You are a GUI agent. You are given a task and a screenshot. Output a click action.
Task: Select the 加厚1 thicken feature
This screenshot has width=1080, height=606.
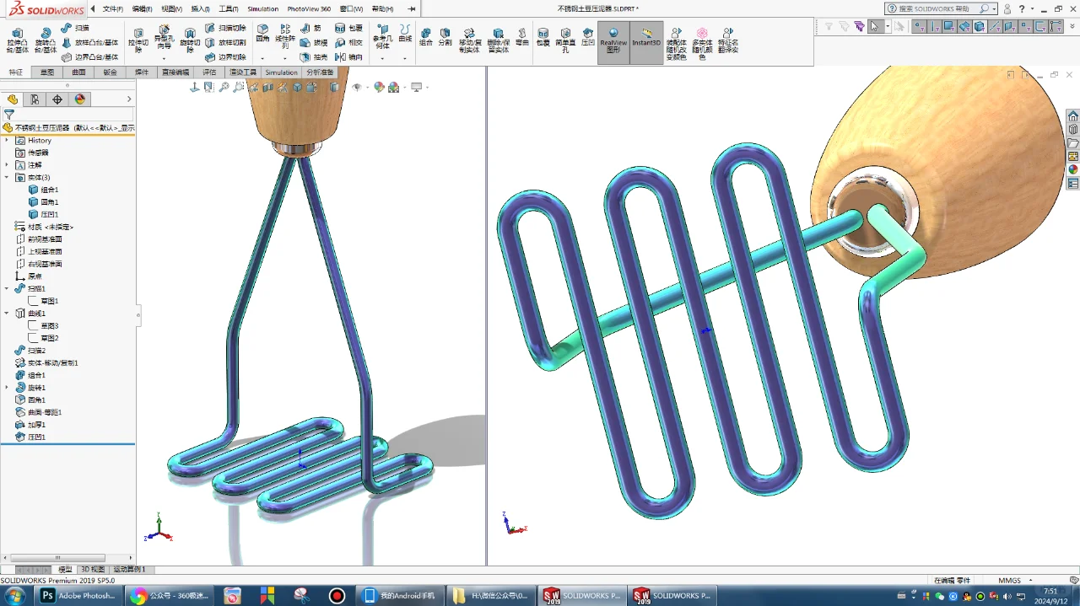[x=30, y=425]
